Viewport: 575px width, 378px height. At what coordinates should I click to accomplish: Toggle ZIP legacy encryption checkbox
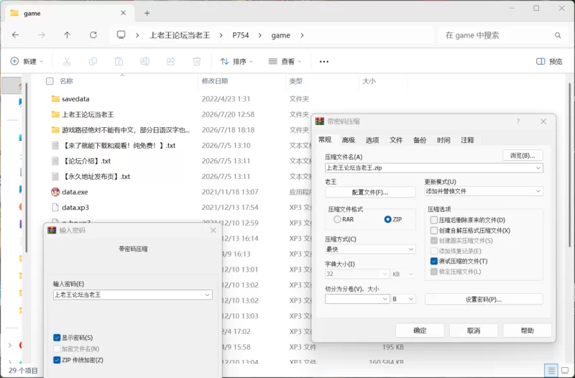click(x=57, y=359)
